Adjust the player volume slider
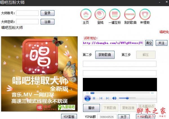Viewport: 169px width, 119px height. (x=127, y=98)
